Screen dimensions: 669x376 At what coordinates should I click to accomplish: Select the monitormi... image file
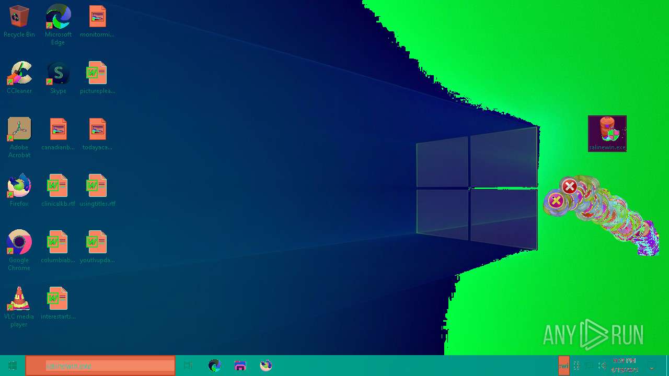(97, 21)
